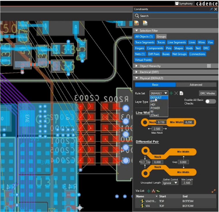The width and height of the screenshot is (219, 212).
Task: Click the Search field in Constraints
Action: [175, 16]
